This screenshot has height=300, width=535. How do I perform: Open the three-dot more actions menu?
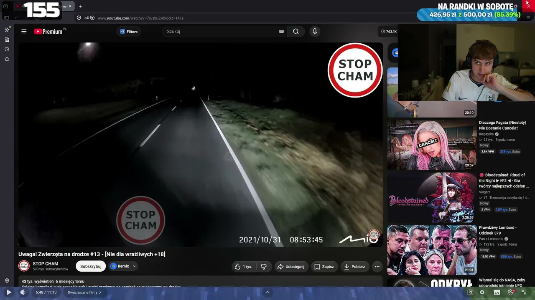(x=377, y=267)
